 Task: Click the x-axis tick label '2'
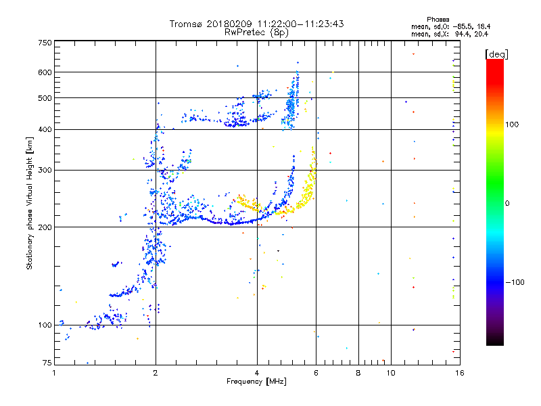point(156,373)
